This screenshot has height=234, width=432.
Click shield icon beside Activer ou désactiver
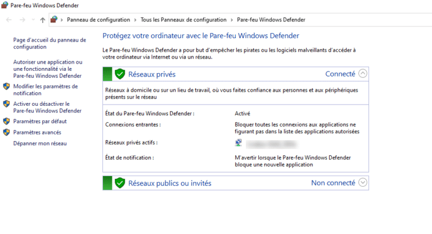coord(6,104)
